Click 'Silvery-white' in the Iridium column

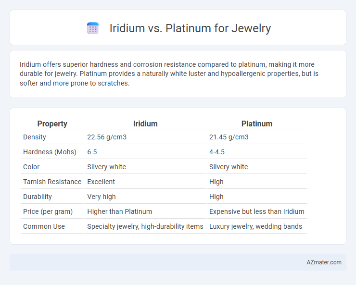[106, 167]
